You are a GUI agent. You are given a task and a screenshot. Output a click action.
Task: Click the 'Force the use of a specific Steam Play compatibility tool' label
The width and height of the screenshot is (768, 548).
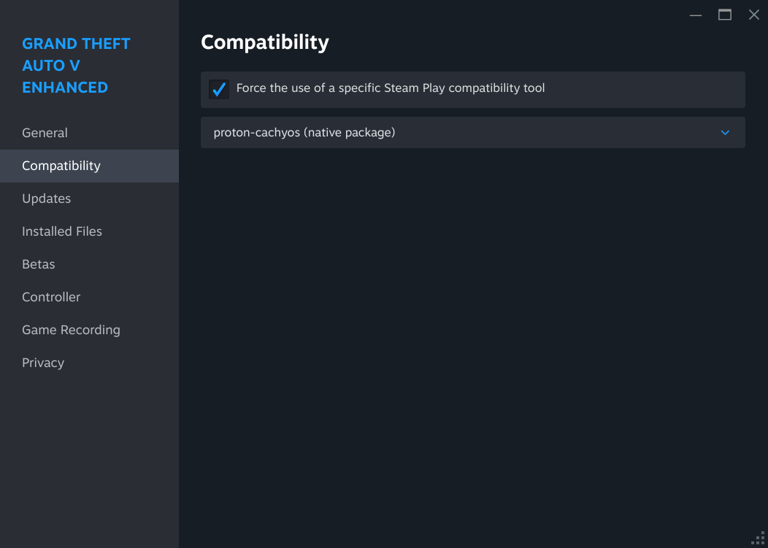390,88
